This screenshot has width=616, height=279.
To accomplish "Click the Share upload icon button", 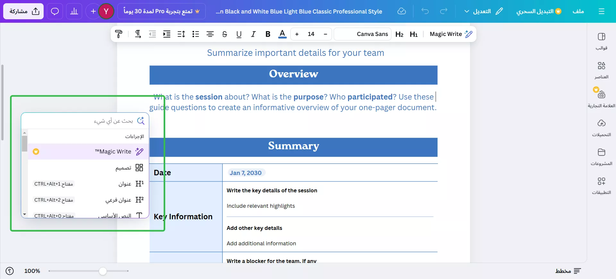I will (x=23, y=11).
